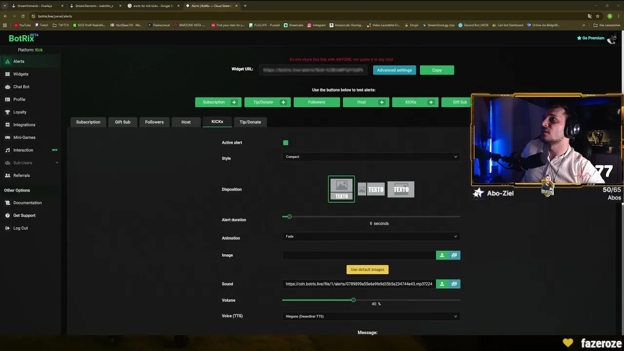Open the Integrations icon in sidebar

coord(7,125)
